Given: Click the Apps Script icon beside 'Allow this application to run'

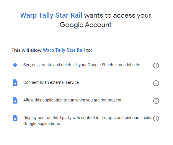Looking at the screenshot, I should 15,100.
